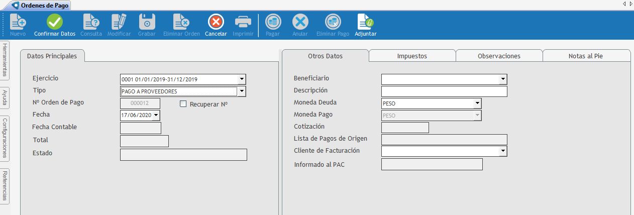This screenshot has height=215, width=634.
Task: Select the Notas al Pie tab
Action: pos(585,56)
